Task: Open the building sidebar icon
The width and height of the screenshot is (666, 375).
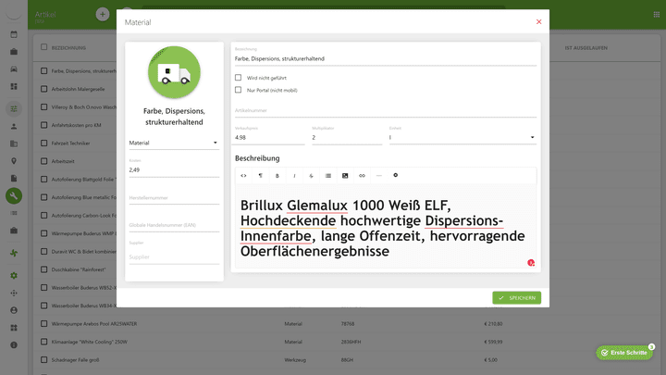Action: click(x=14, y=144)
